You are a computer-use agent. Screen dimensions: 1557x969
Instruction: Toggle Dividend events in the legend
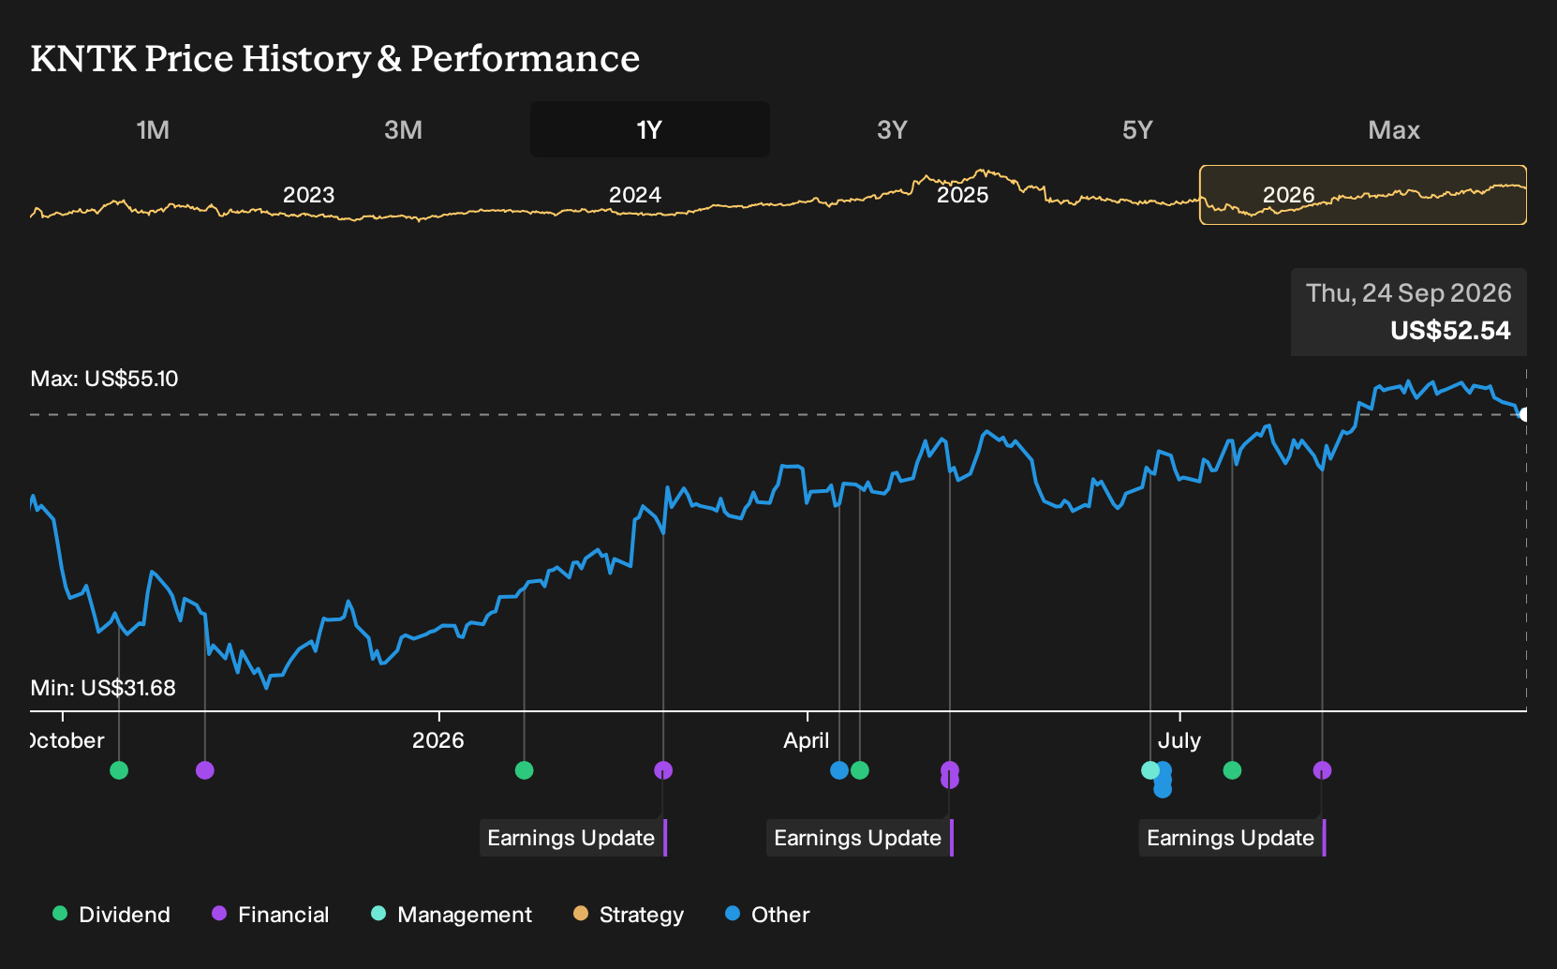[111, 915]
